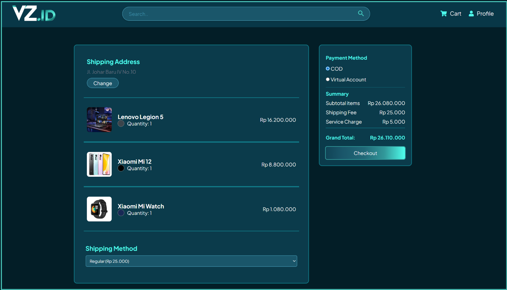Open the Shipping Method dropdown
This screenshot has height=290, width=507.
191,261
